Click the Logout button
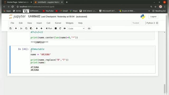Screen dimensions: 169x95 [x=153, y=17]
